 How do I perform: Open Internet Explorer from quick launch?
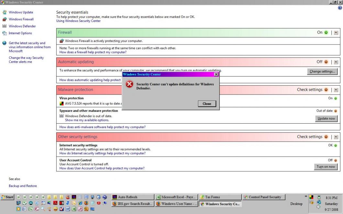(80, 203)
